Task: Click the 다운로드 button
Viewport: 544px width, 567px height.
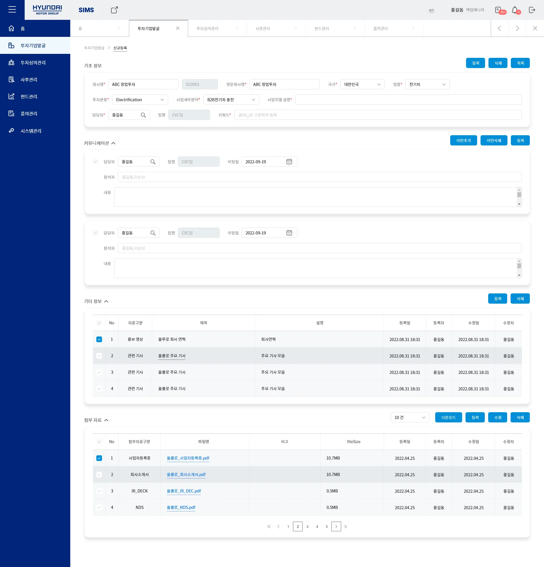Action: (448, 417)
